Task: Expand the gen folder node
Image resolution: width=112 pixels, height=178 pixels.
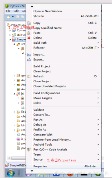Action: (x=14, y=76)
